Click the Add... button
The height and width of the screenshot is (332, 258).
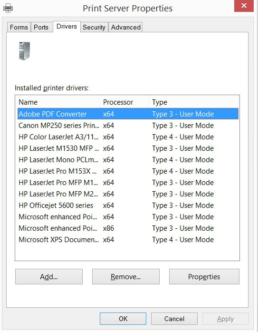coord(49,276)
